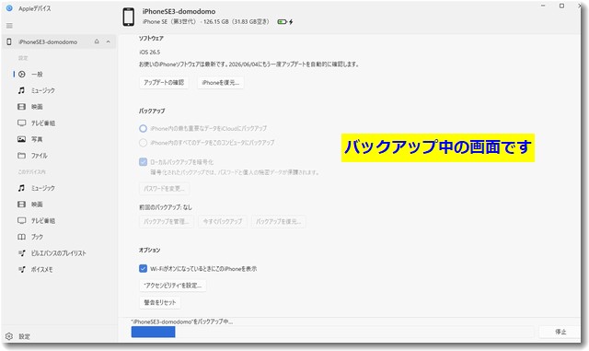
Task: Click the backup status text at bottom
Action: coord(182,322)
